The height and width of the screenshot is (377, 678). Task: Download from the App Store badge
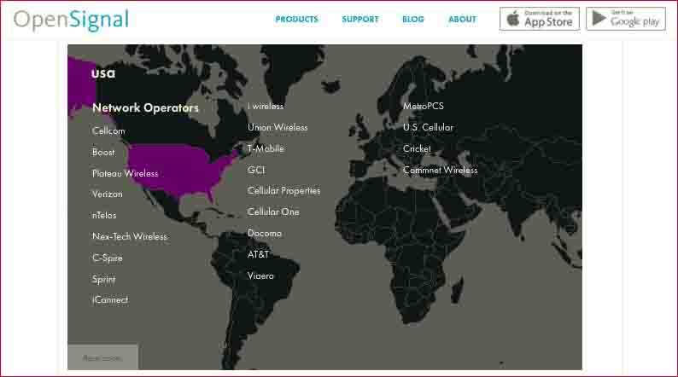point(539,19)
